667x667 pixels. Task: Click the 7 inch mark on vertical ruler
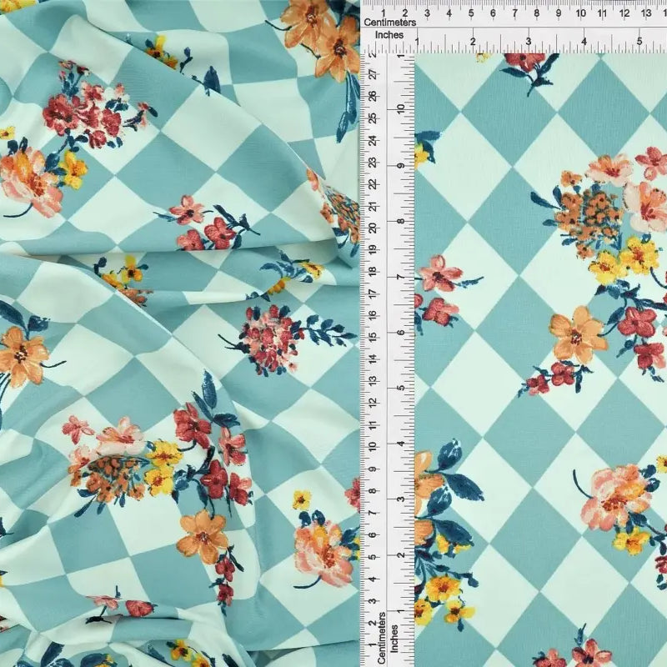click(400, 277)
